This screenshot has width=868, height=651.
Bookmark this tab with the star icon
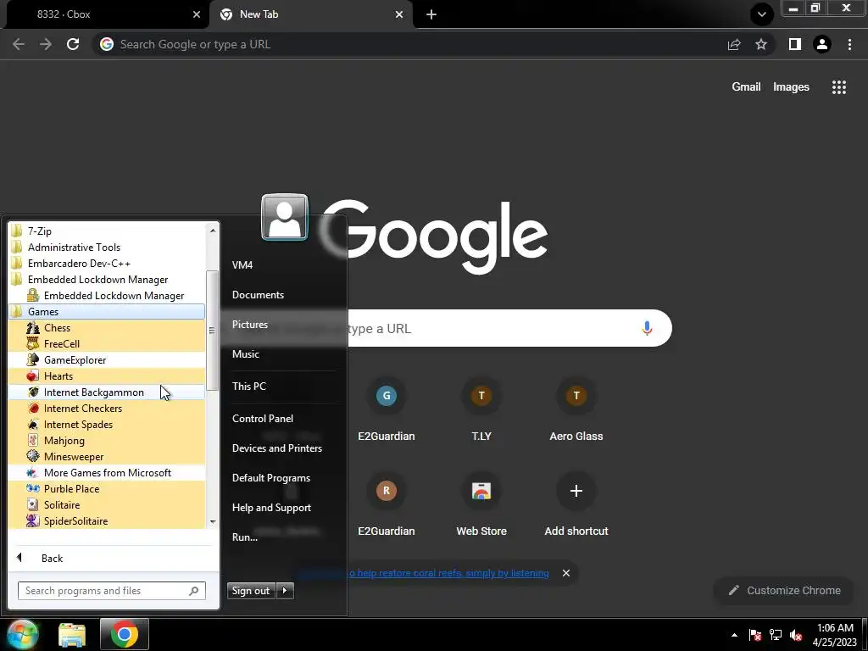761,44
